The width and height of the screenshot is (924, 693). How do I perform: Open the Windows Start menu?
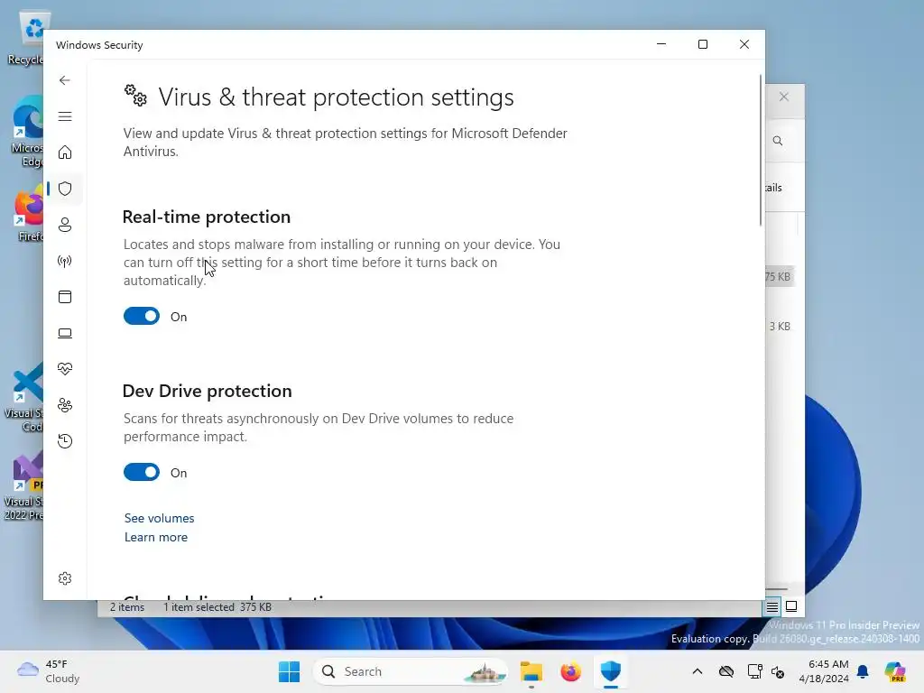click(x=290, y=671)
